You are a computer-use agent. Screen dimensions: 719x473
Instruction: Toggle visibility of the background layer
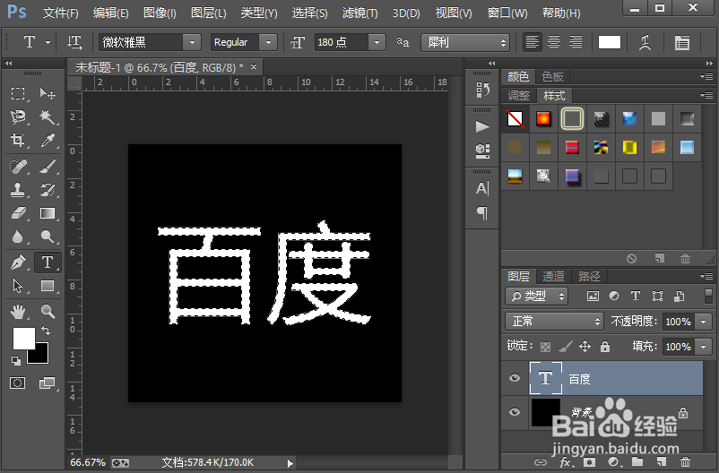pyautogui.click(x=515, y=411)
